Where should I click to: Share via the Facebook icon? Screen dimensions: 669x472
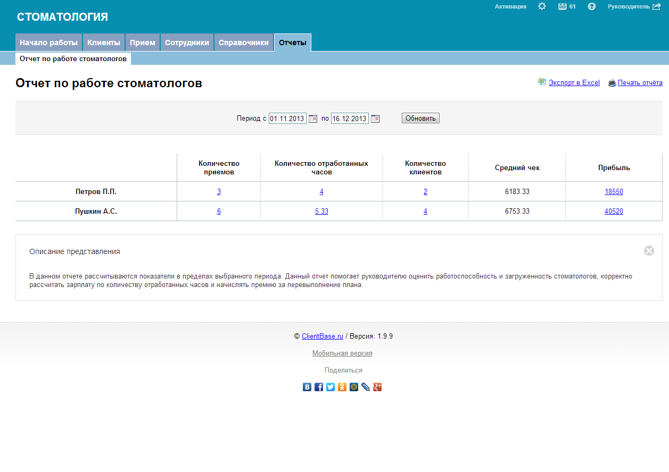pyautogui.click(x=319, y=387)
